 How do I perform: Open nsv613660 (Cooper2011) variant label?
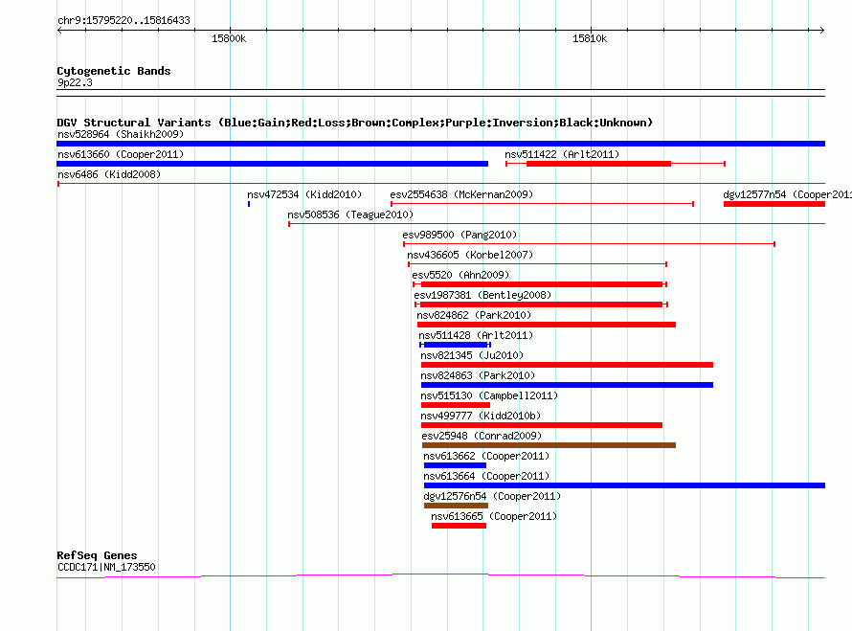pyautogui.click(x=121, y=154)
